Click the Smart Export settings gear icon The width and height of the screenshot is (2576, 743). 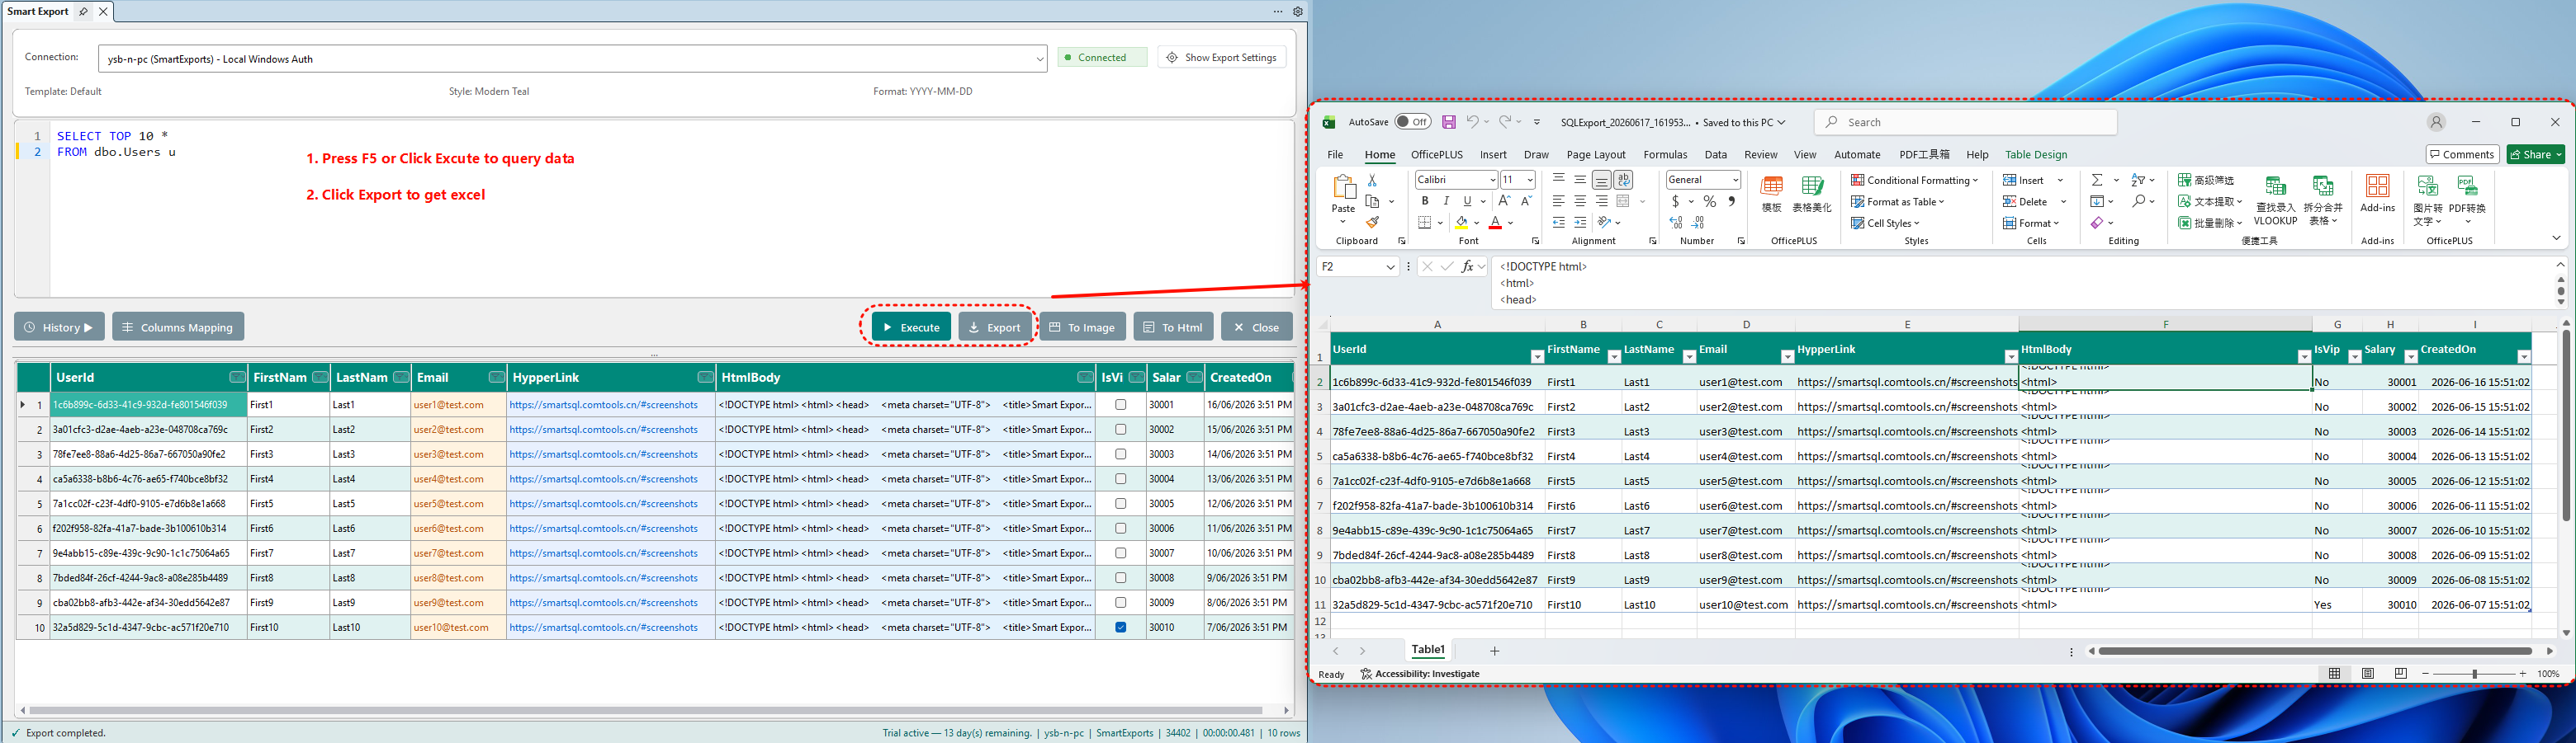tap(1298, 12)
